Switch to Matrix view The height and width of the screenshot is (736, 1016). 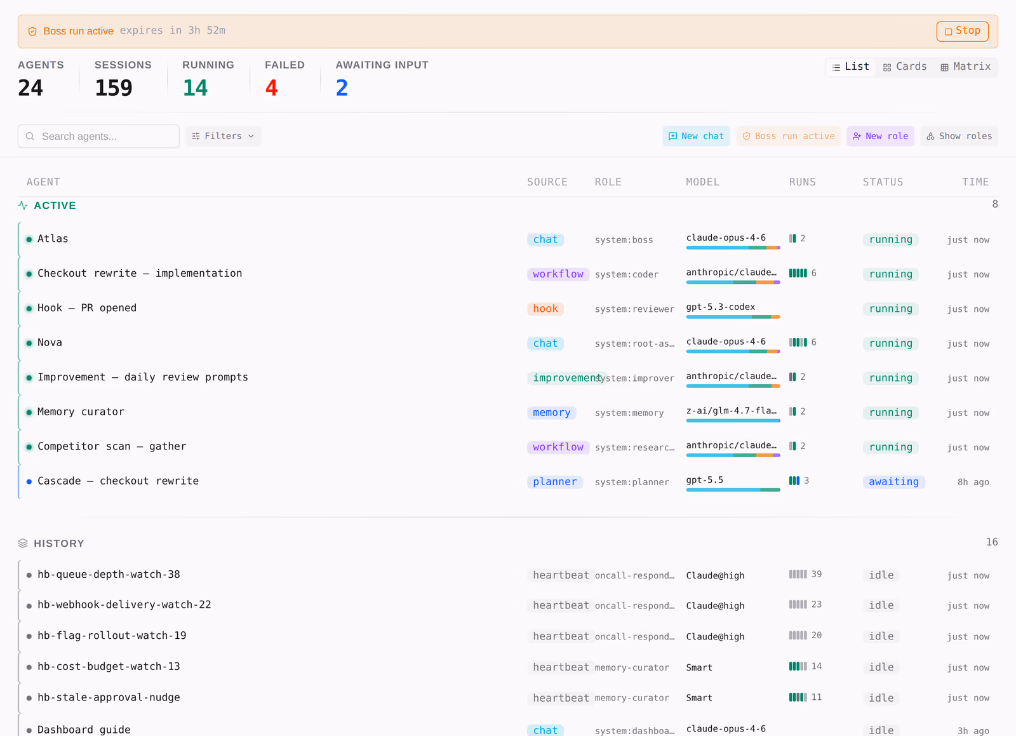[x=966, y=67]
